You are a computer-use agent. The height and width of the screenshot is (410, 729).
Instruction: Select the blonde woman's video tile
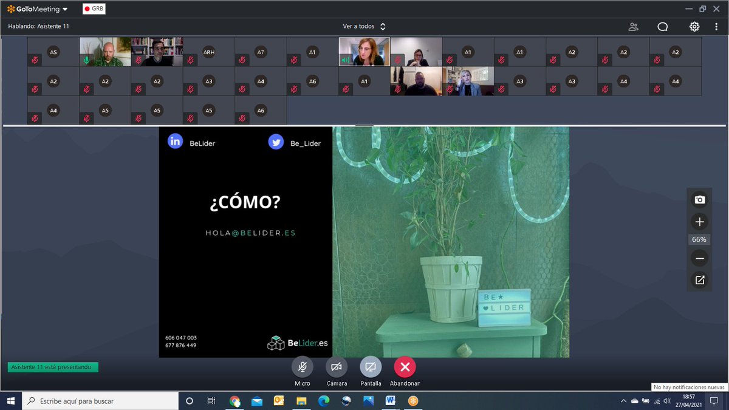[468, 81]
